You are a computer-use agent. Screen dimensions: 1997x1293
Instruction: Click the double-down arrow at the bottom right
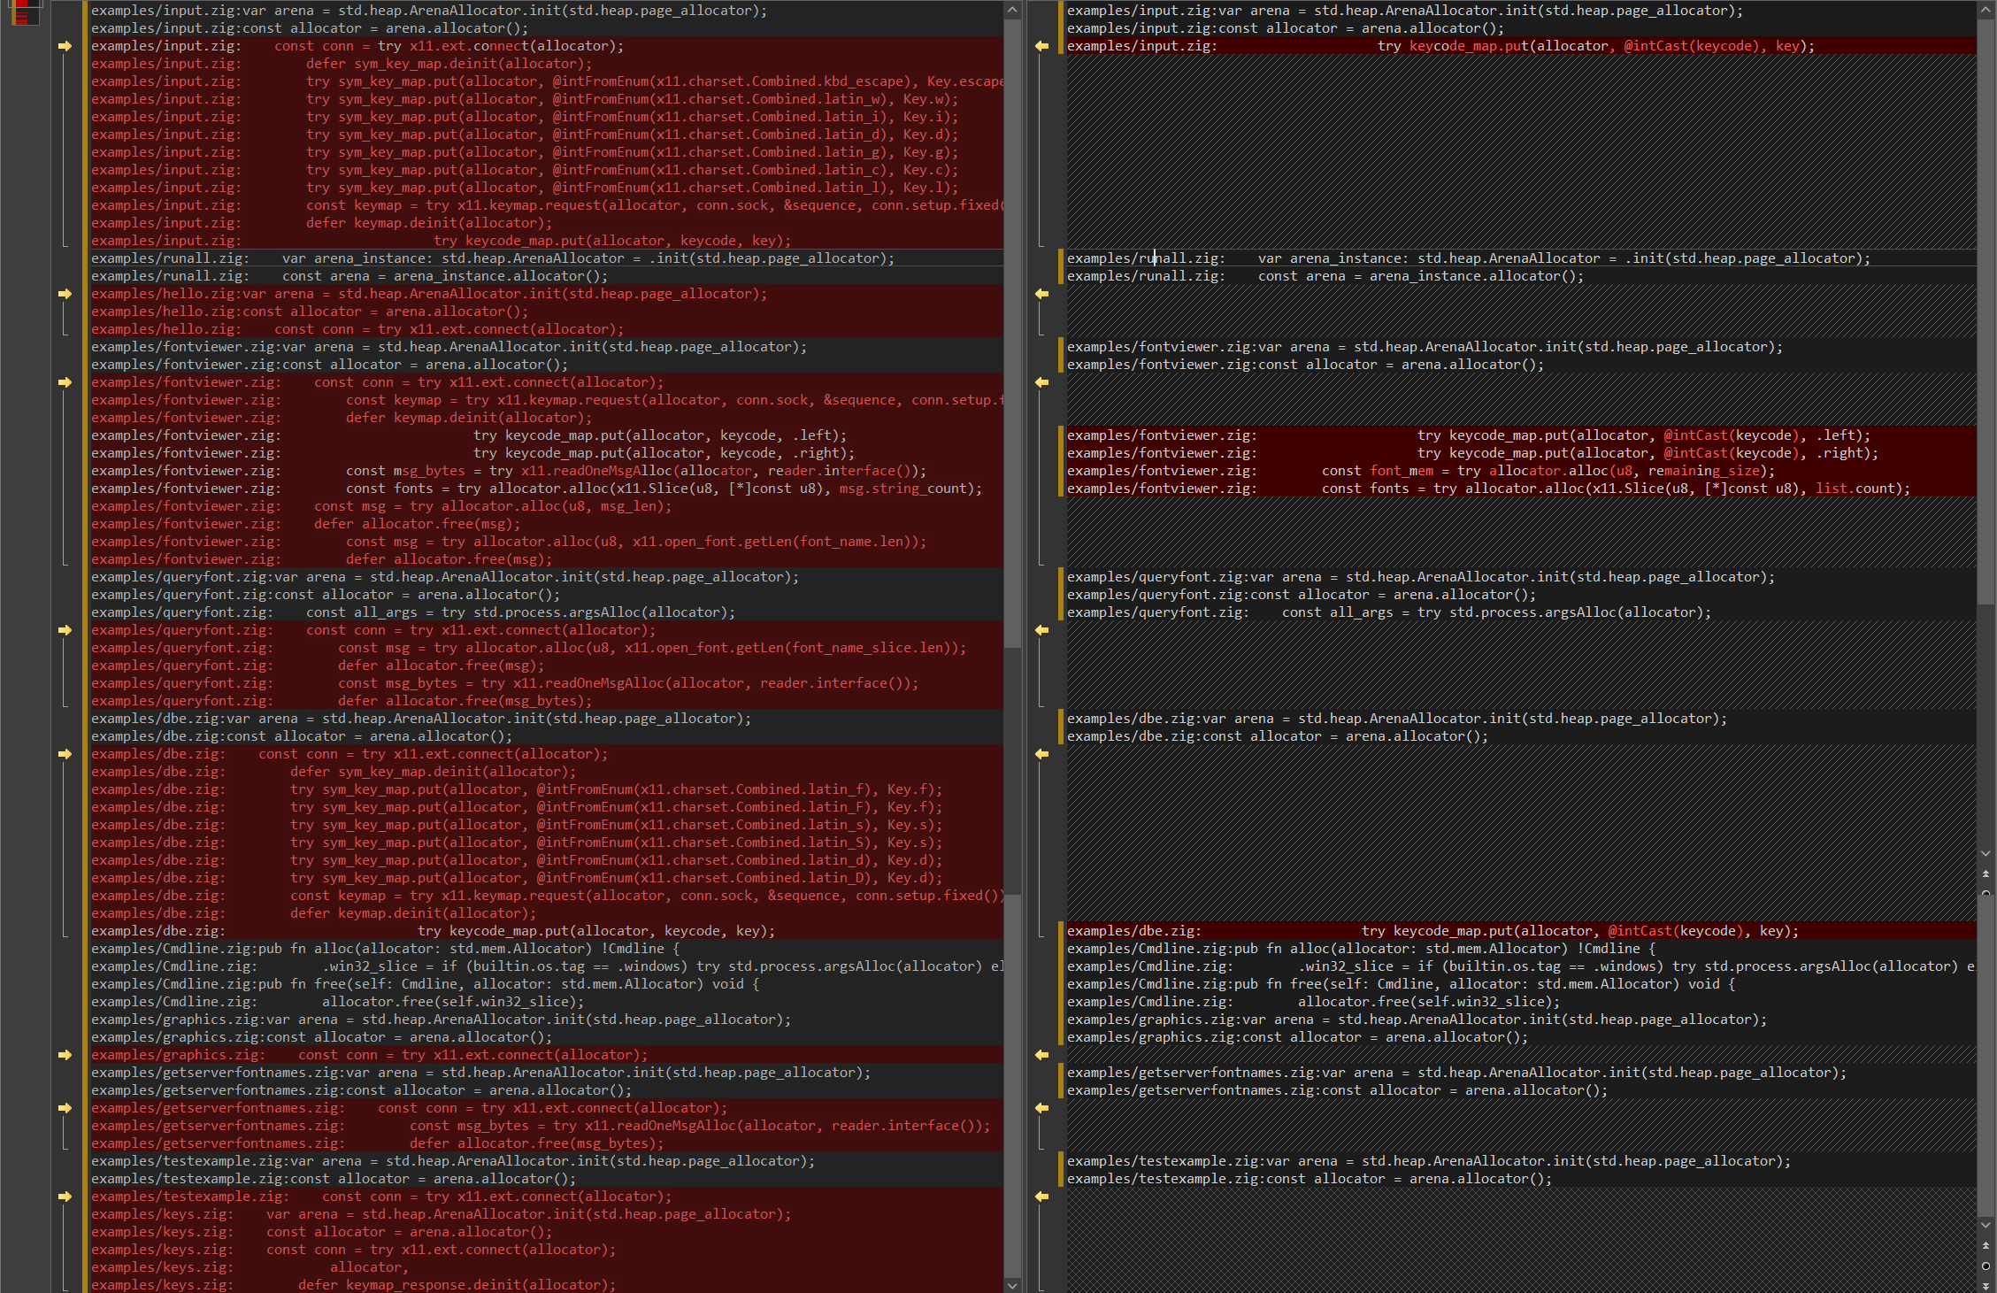1985,1285
